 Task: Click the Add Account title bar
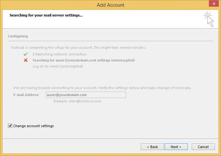point(110,5)
